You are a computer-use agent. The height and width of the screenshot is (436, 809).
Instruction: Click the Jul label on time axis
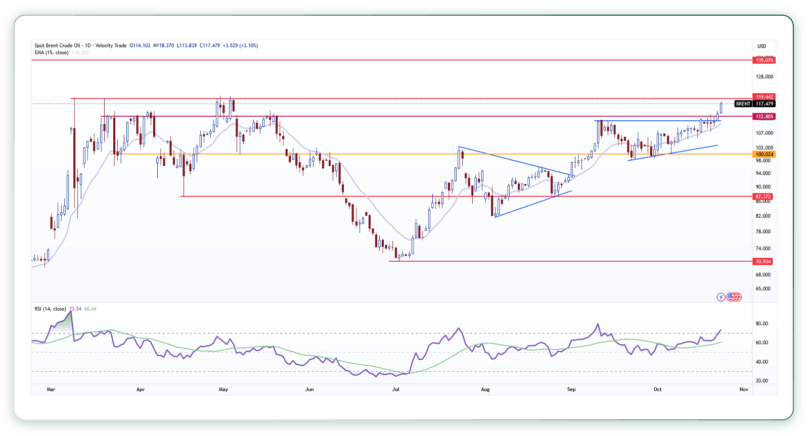[396, 390]
